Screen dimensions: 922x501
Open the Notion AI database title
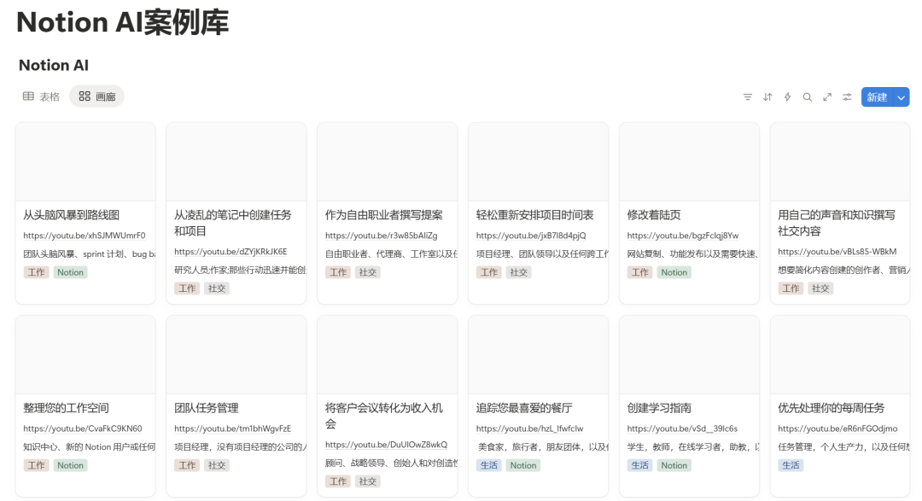click(54, 65)
